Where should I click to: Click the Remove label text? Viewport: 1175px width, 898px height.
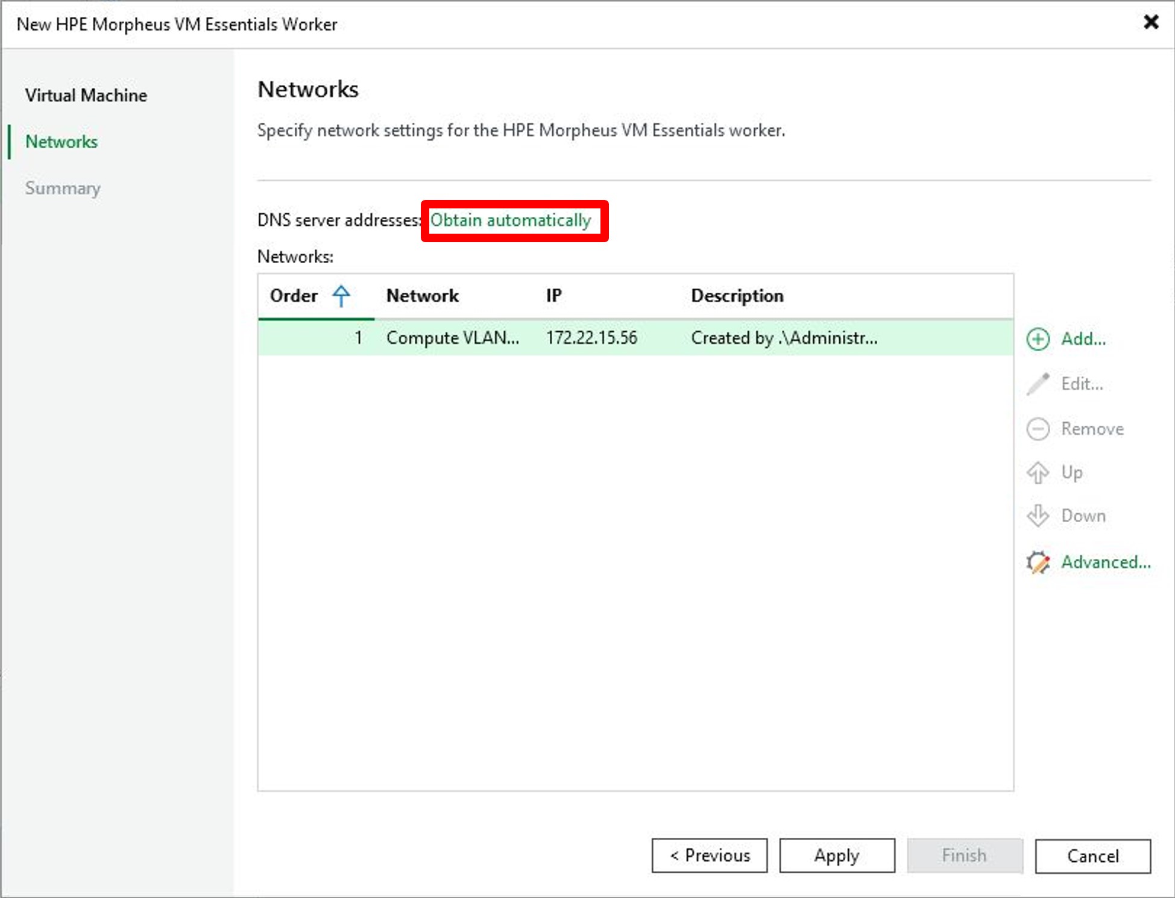1092,429
